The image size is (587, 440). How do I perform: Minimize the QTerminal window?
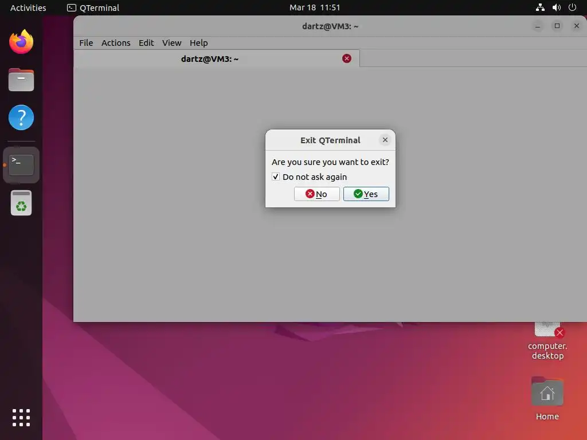point(538,26)
